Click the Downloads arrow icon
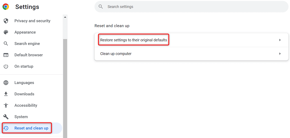Image resolution: width=290 pixels, height=138 pixels. pyautogui.click(x=6, y=94)
